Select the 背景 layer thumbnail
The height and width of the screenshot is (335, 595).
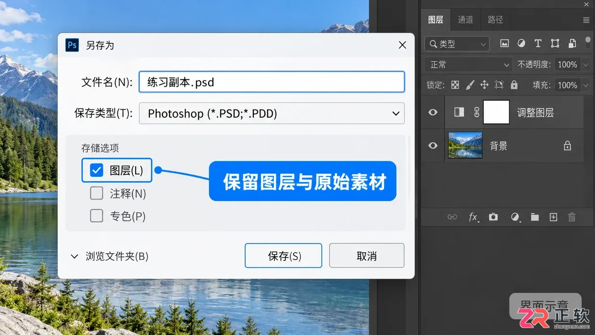click(x=465, y=145)
